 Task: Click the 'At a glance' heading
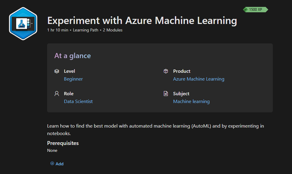73,56
